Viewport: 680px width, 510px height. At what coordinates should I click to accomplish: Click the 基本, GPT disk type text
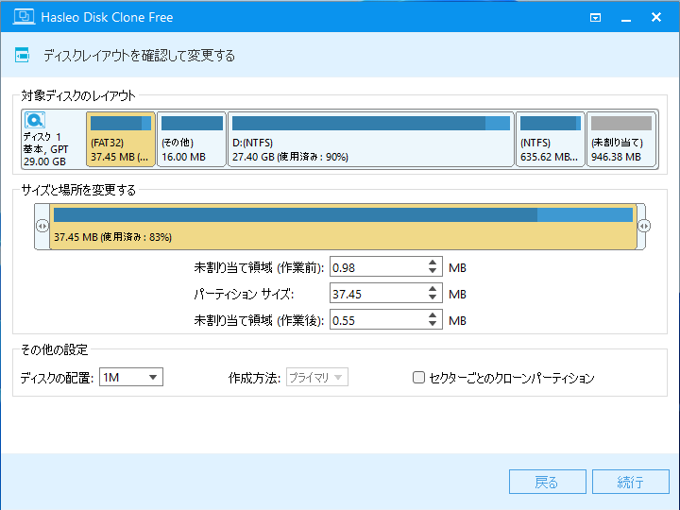click(x=45, y=149)
